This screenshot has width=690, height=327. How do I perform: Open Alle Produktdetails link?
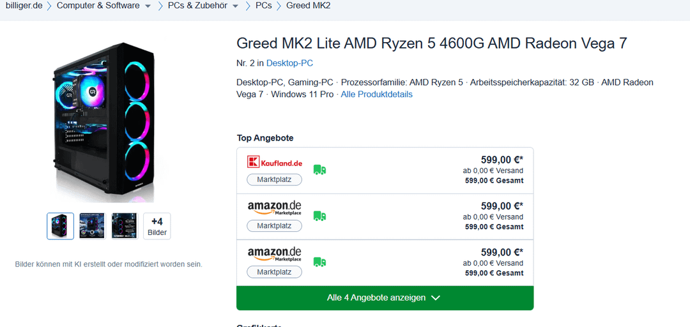(377, 94)
